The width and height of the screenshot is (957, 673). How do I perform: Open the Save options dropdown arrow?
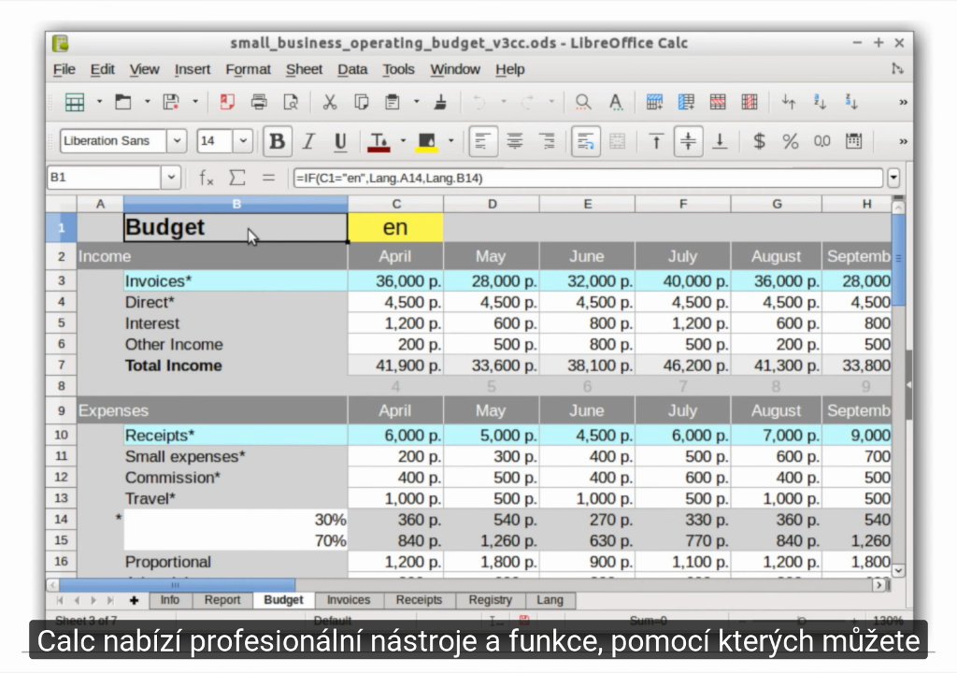point(195,102)
